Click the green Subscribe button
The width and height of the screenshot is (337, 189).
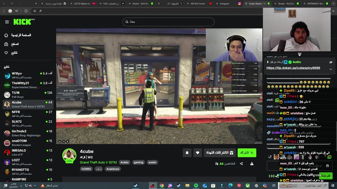click(x=247, y=153)
